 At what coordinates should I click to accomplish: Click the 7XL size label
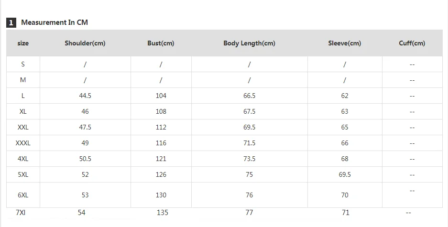tap(21, 213)
